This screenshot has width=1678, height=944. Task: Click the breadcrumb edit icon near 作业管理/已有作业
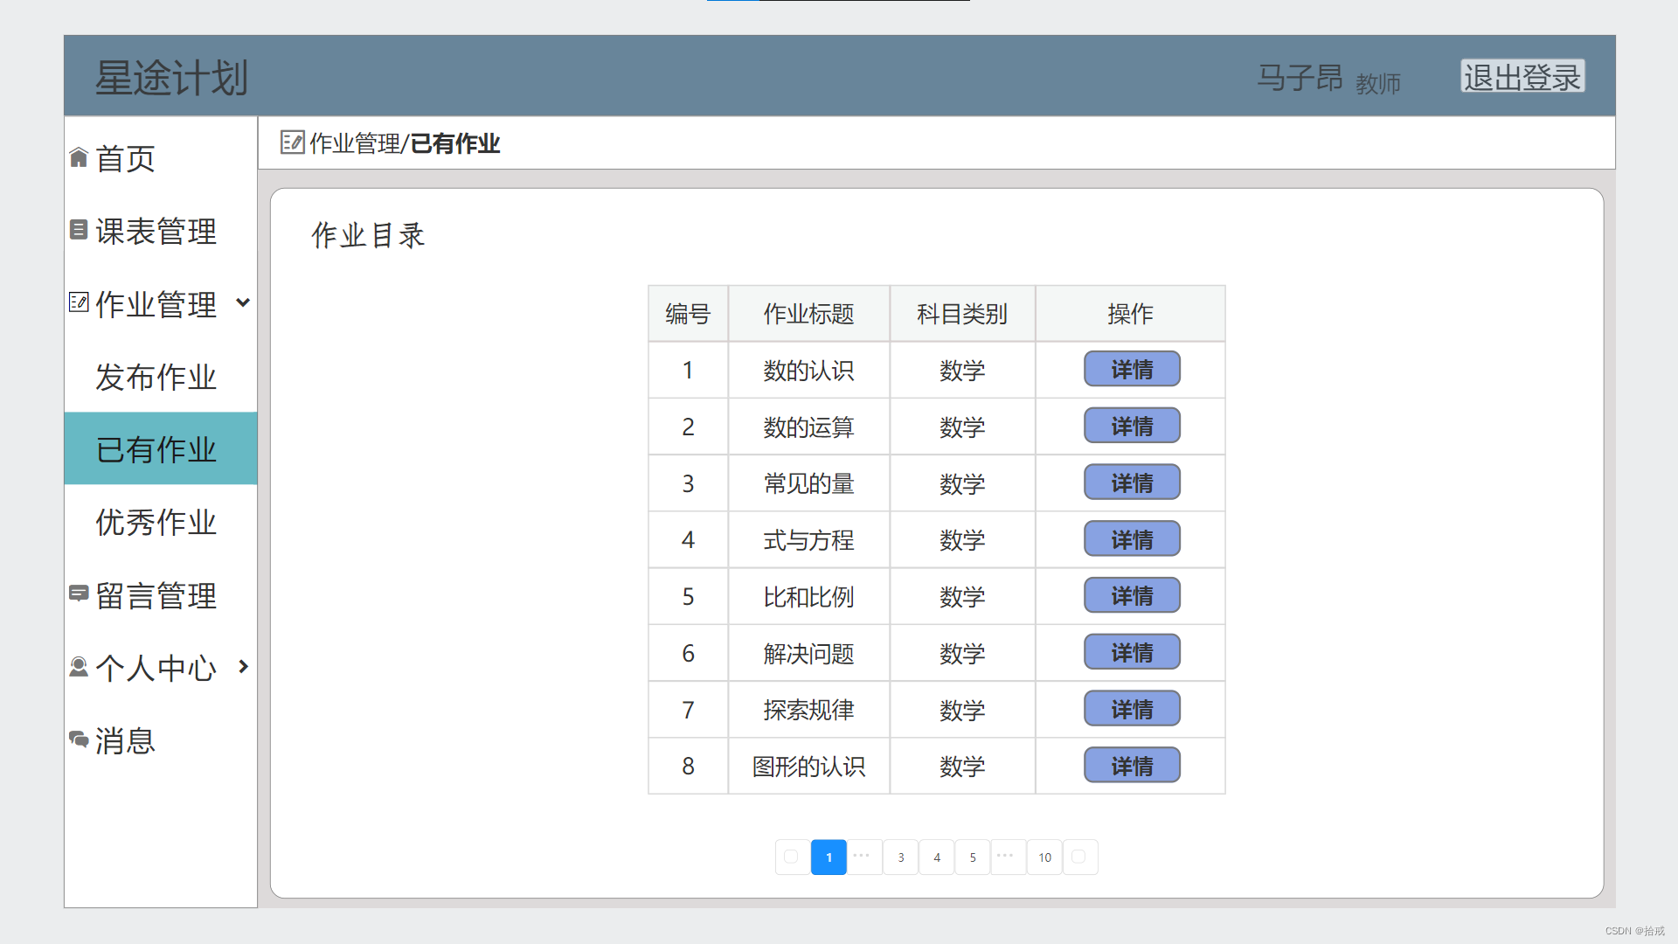click(x=292, y=142)
